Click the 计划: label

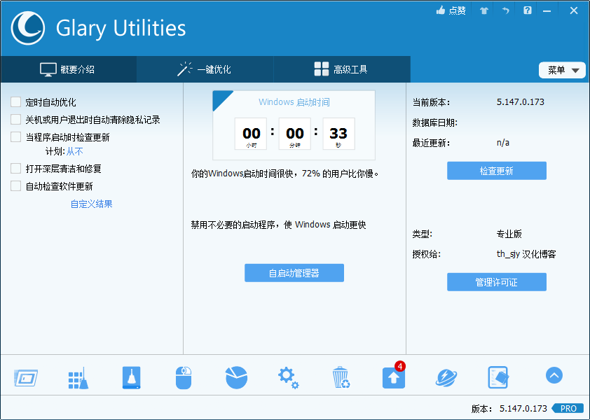[x=55, y=151]
